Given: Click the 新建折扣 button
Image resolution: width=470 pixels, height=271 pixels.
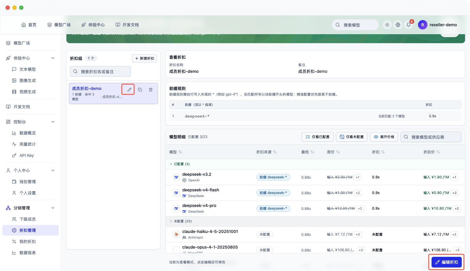Looking at the screenshot, I should pyautogui.click(x=144, y=58).
